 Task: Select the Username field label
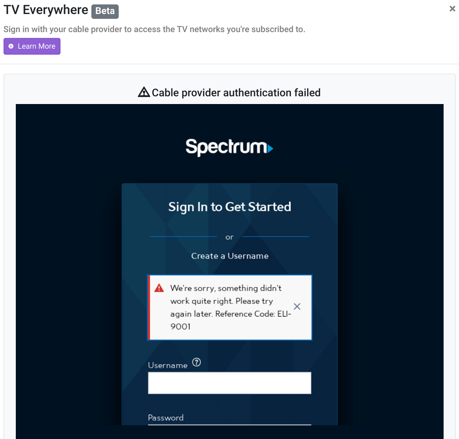168,365
